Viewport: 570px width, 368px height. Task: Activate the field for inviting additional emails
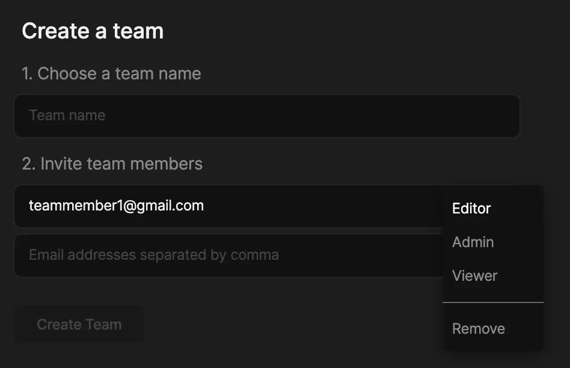pyautogui.click(x=228, y=255)
